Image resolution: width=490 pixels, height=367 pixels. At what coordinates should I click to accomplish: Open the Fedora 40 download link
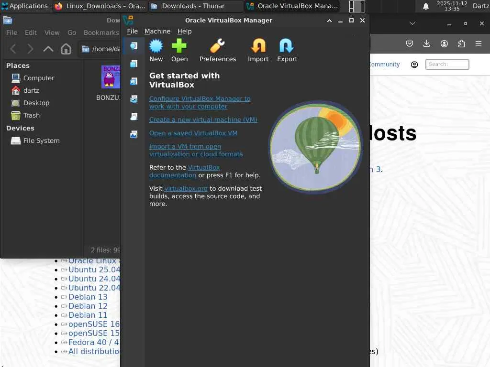pos(94,342)
